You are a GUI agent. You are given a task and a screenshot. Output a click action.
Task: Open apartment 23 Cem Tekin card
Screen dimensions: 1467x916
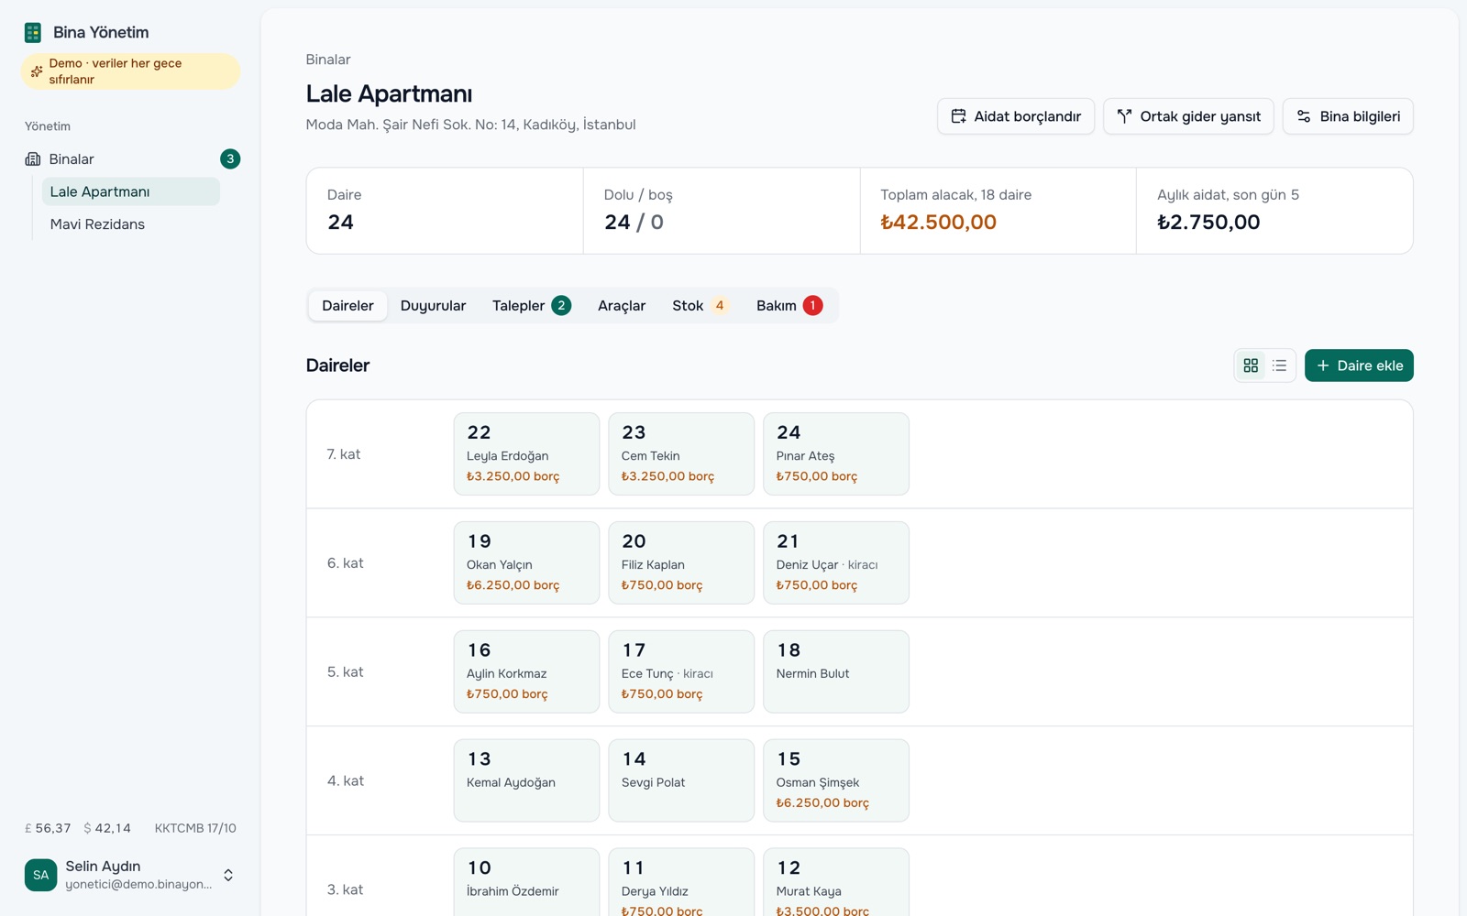coord(681,454)
